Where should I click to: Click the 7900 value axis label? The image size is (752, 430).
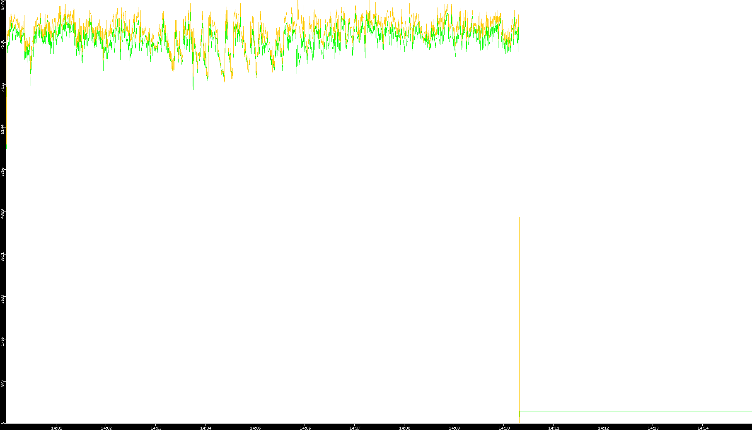click(2, 44)
